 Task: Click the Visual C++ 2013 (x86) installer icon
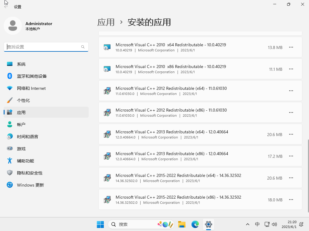(x=107, y=156)
